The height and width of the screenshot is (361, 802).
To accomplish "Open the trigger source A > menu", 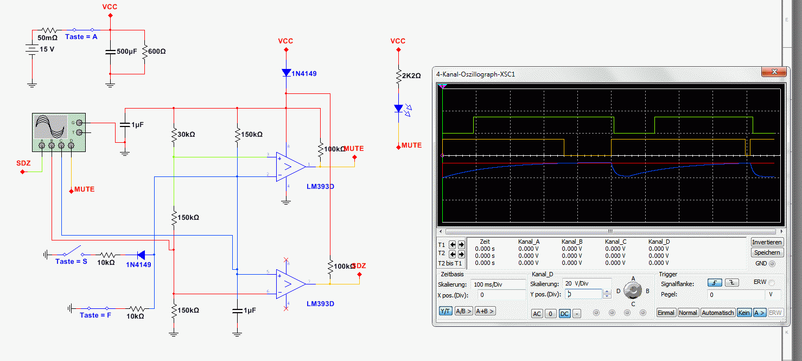I will click(759, 313).
